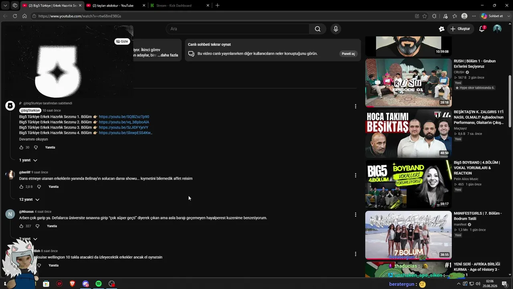Viewport: 513px width, 289px height.
Task: Expand '12 yanıt' replies
Action: click(x=29, y=199)
